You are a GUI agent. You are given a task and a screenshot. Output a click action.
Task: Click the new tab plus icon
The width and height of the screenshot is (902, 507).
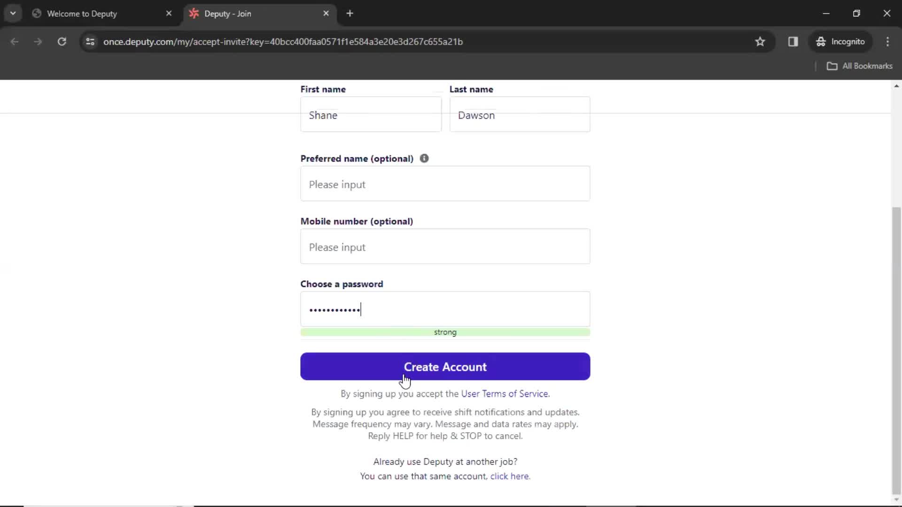point(350,14)
